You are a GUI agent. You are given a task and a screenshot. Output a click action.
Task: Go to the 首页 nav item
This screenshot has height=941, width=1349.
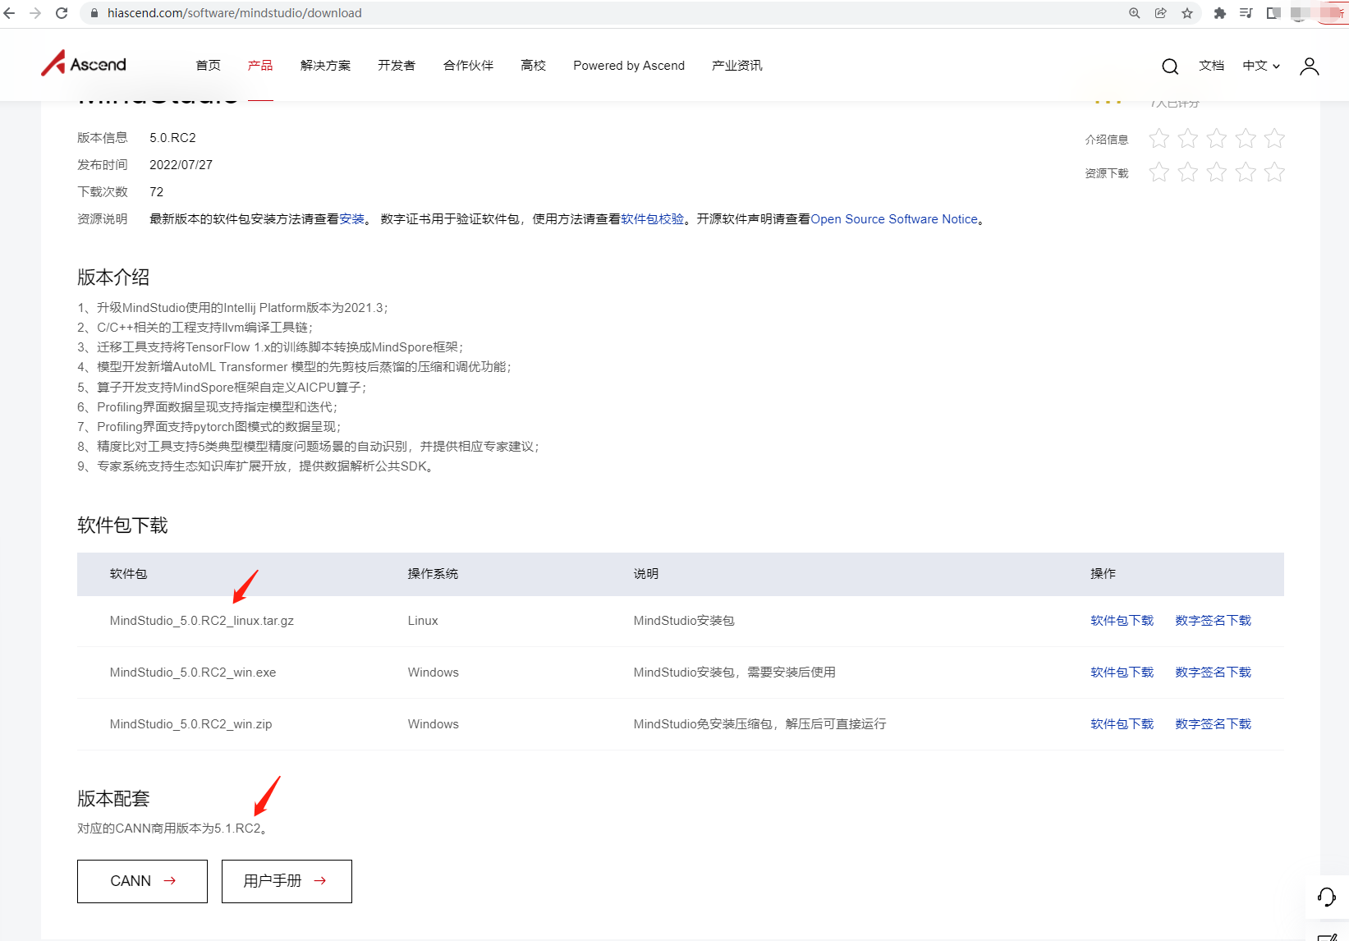[209, 66]
